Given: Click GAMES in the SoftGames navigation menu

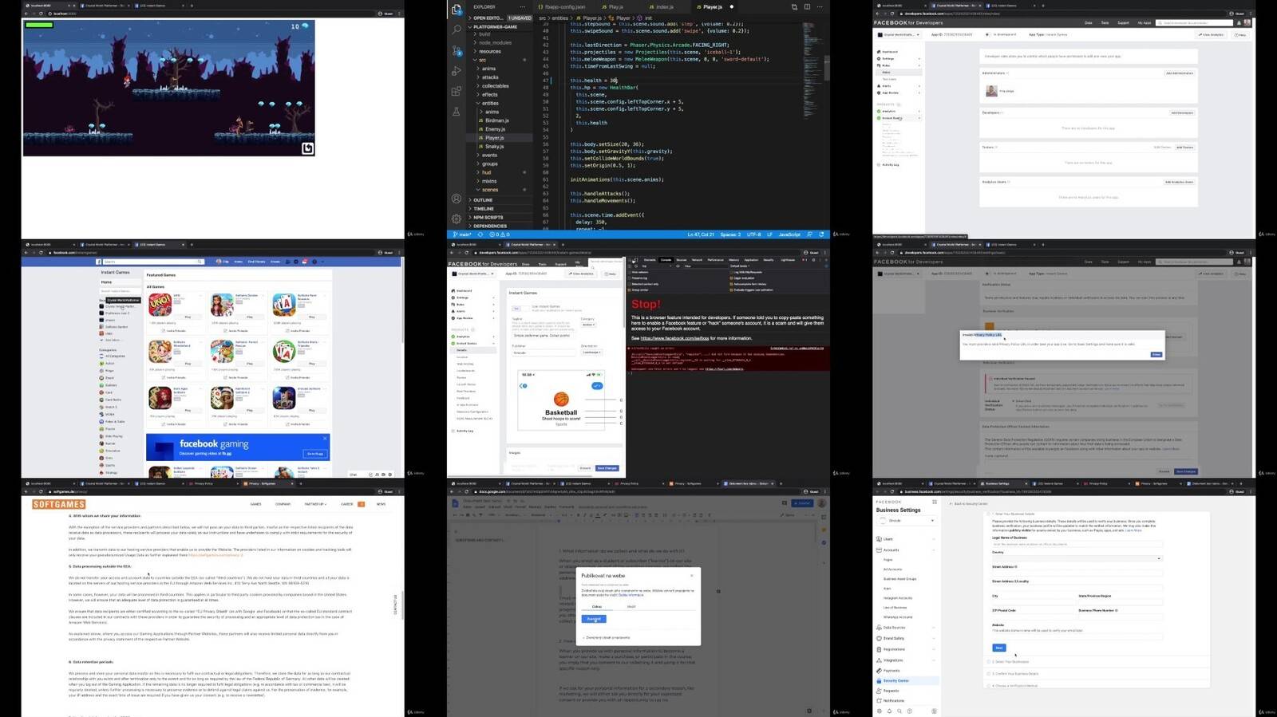Looking at the screenshot, I should [255, 504].
